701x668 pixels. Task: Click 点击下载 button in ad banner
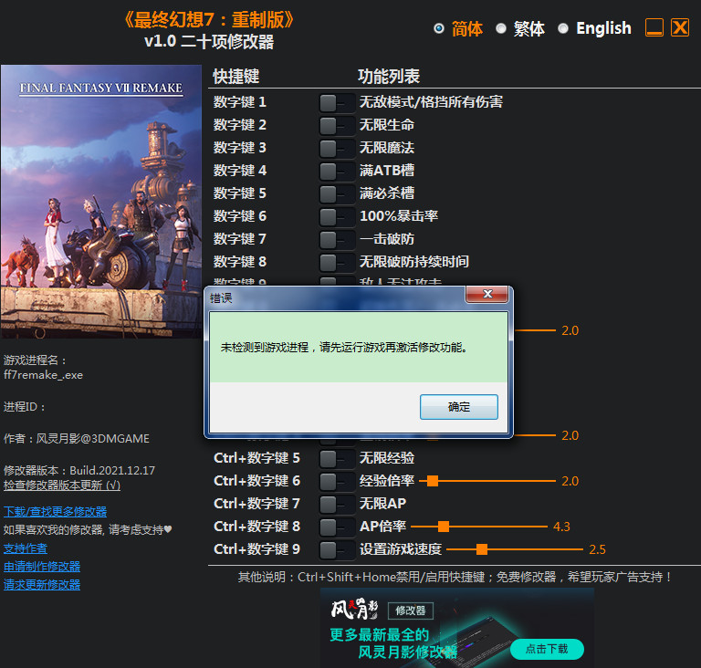pos(547,649)
